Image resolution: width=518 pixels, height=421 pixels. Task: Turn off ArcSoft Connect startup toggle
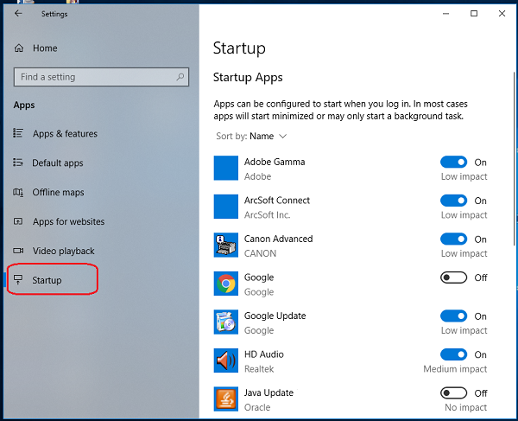453,201
